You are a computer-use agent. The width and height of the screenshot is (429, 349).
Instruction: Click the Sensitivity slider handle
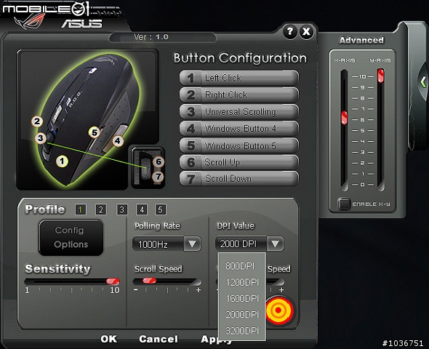point(113,281)
